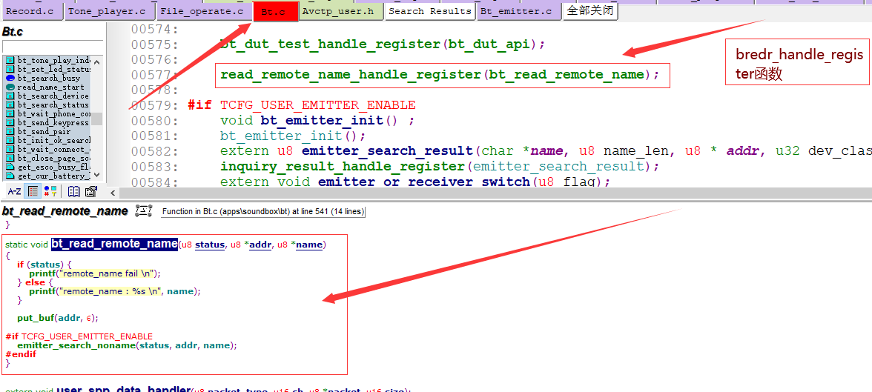Select bt_close_page_sc in the symbol list
The width and height of the screenshot is (872, 392).
click(54, 158)
